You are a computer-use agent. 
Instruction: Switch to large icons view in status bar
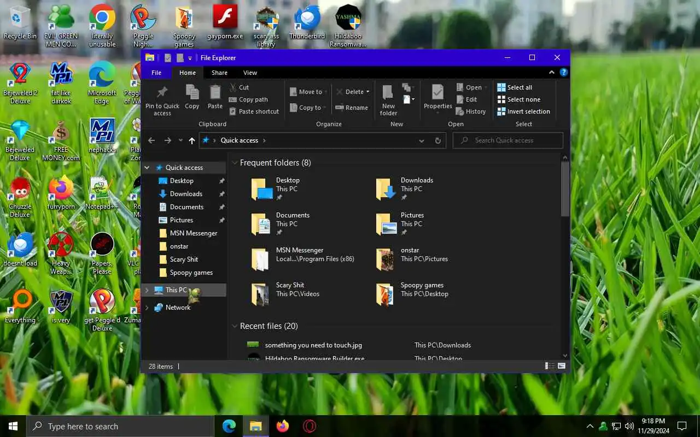pyautogui.click(x=562, y=366)
